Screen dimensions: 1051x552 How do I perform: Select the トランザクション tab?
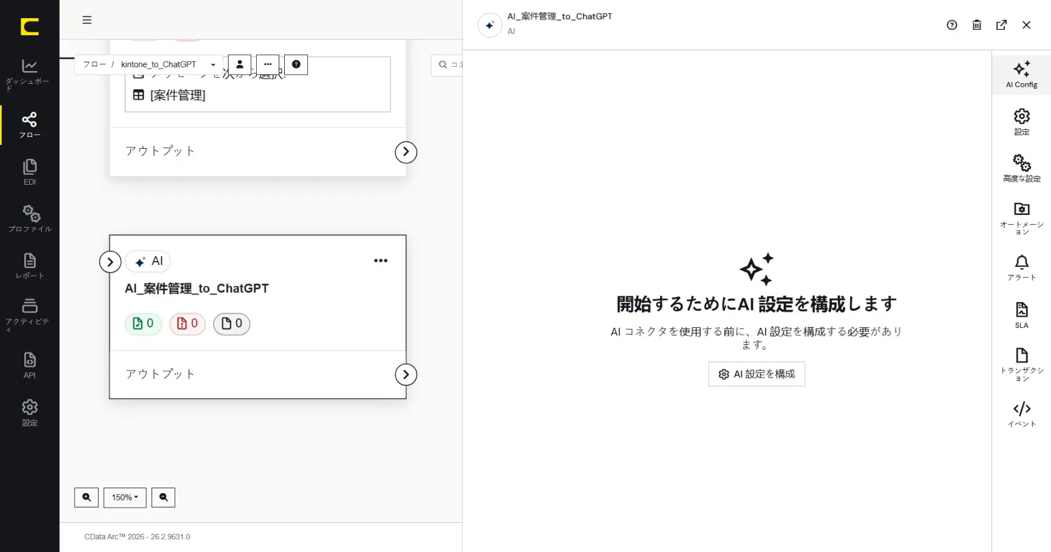[1021, 364]
